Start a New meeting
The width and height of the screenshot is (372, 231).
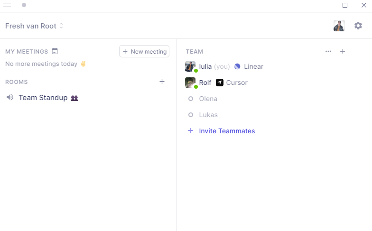tap(144, 51)
